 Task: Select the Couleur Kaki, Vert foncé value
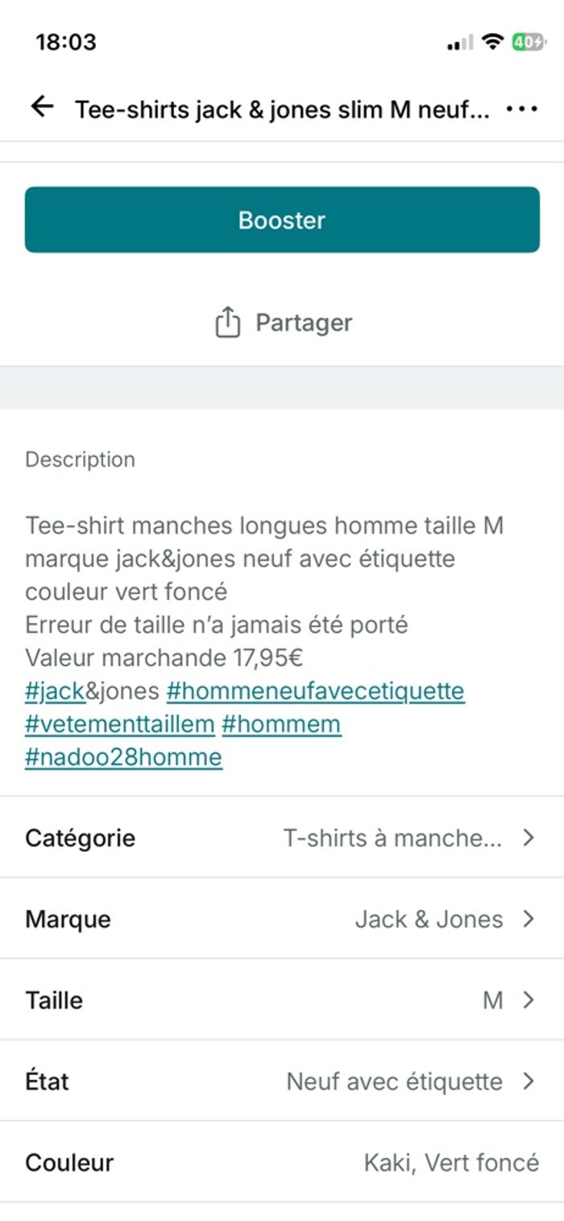tap(451, 1162)
